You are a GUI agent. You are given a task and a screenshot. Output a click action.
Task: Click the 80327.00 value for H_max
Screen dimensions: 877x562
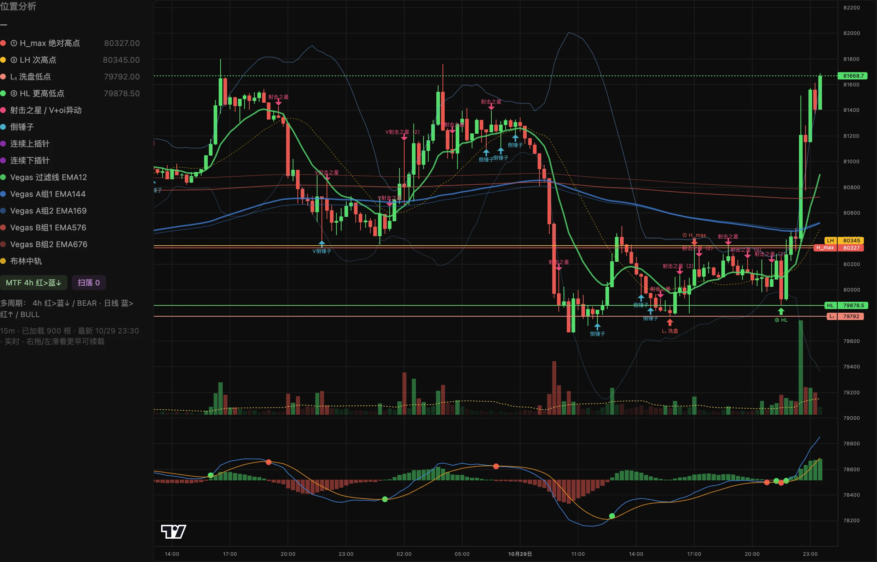[122, 43]
